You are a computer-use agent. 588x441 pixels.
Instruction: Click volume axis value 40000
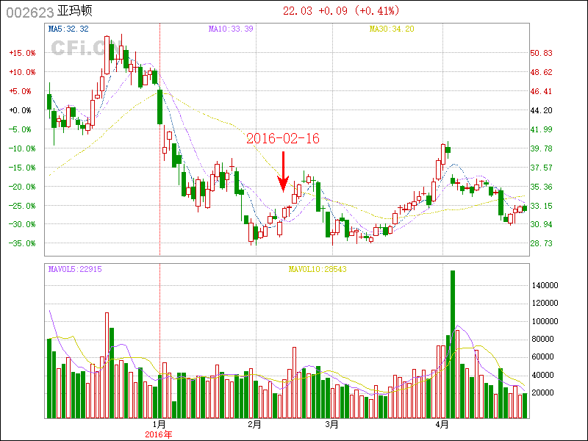coord(542,375)
